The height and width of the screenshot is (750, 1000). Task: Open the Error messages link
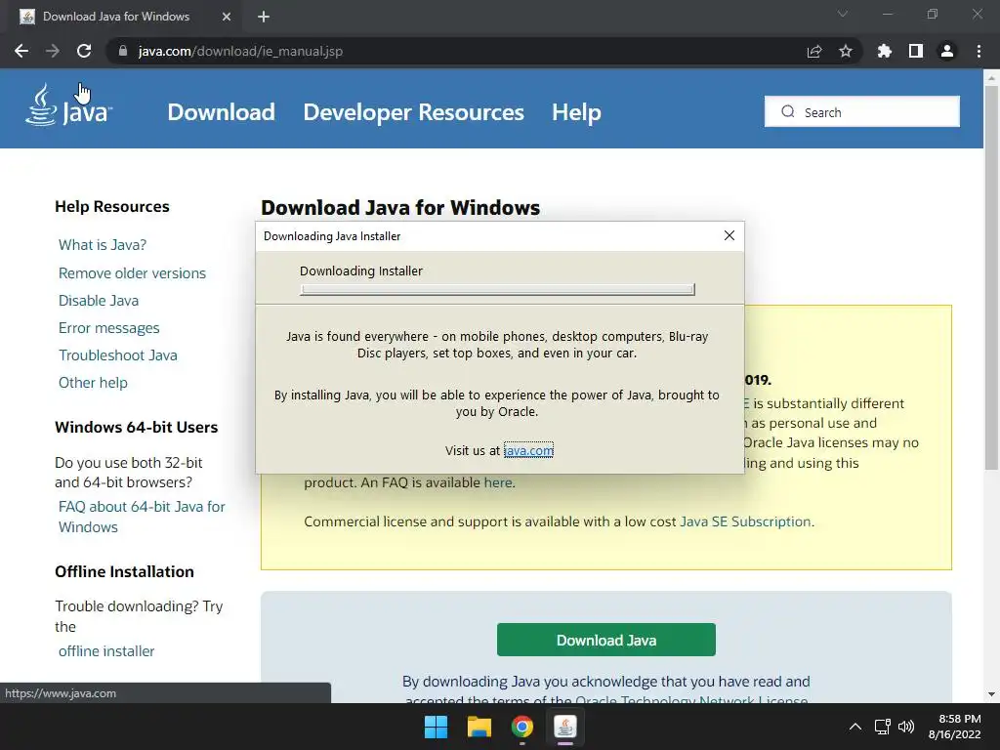[109, 328]
